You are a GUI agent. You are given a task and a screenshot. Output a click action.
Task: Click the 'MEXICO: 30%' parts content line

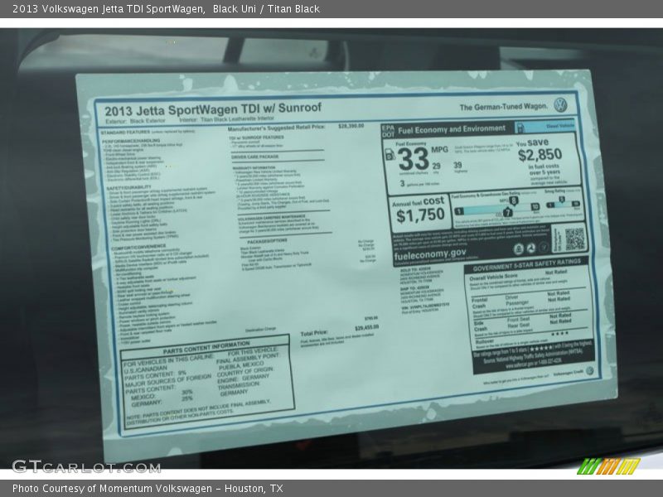pyautogui.click(x=162, y=395)
